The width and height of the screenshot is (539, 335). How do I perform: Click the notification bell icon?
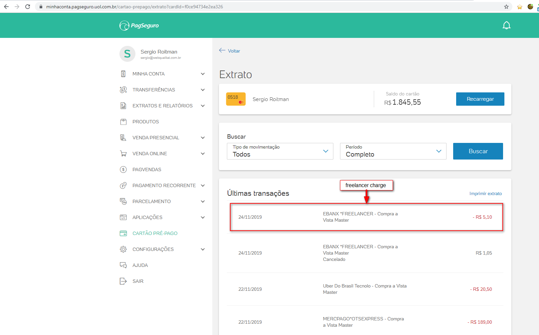click(506, 26)
